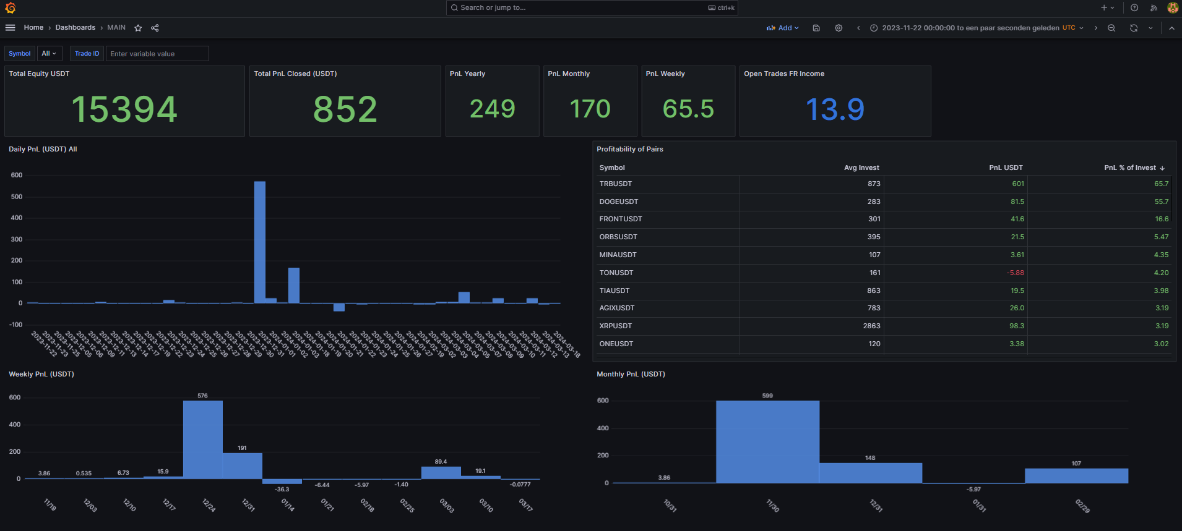This screenshot has width=1182, height=531.
Task: Click the Grafana logo icon
Action: (11, 8)
